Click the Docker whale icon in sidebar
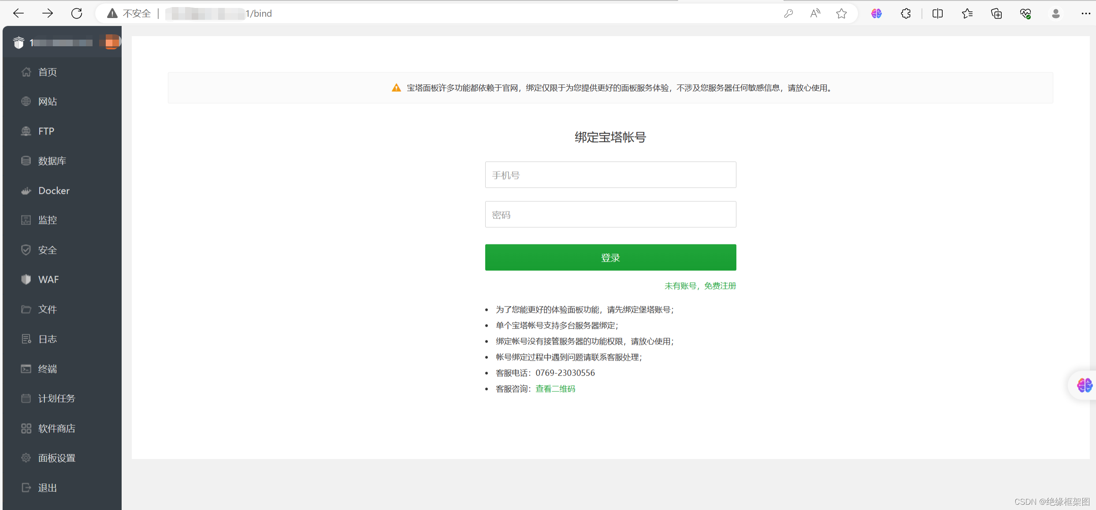Viewport: 1096px width, 510px height. pos(26,191)
